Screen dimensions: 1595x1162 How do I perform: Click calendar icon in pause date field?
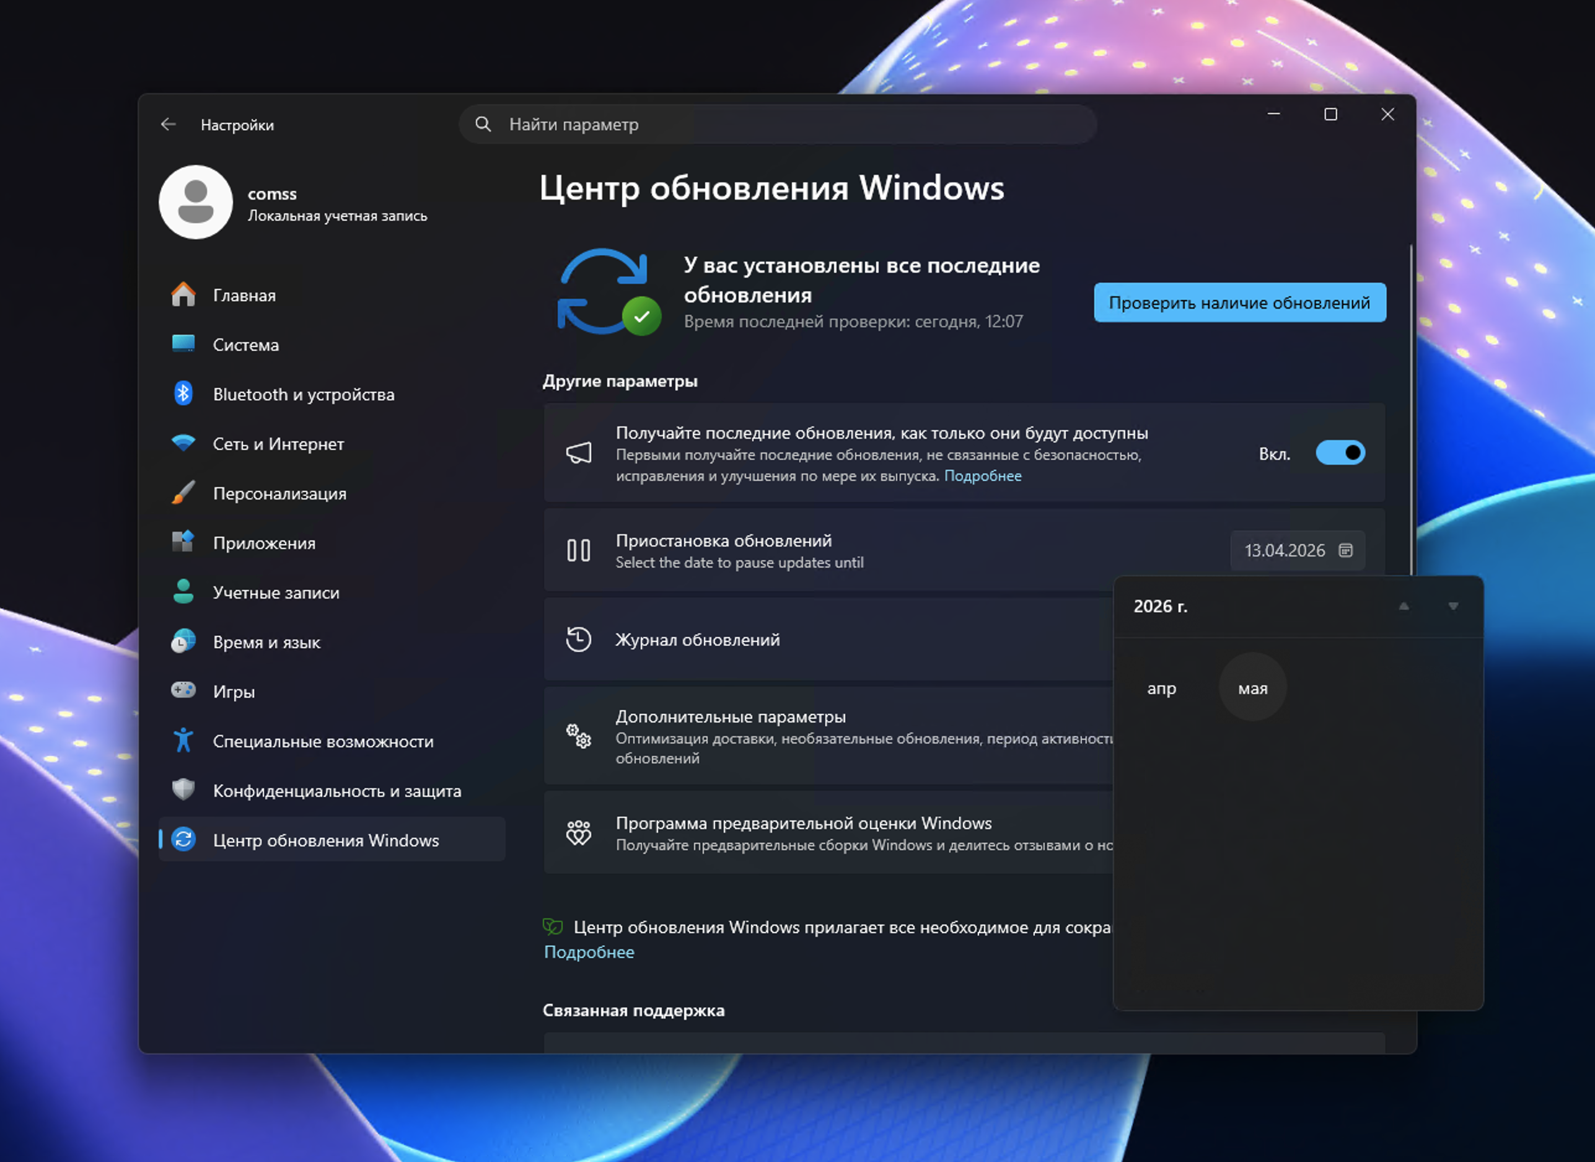pos(1345,550)
